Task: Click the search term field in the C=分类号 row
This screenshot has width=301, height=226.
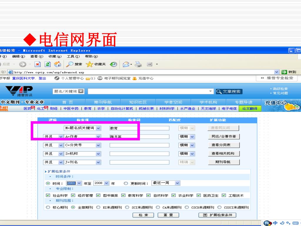Action: coord(139,145)
